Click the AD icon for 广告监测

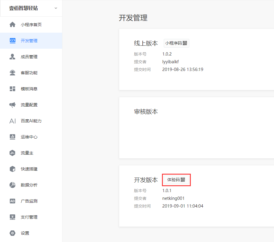click(12, 201)
